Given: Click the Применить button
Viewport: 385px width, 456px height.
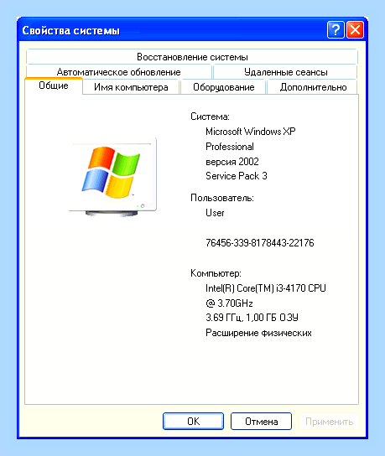Looking at the screenshot, I should tap(329, 421).
